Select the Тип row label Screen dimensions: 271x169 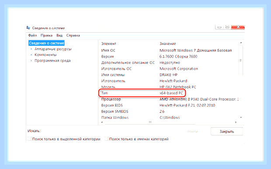[x=104, y=93]
